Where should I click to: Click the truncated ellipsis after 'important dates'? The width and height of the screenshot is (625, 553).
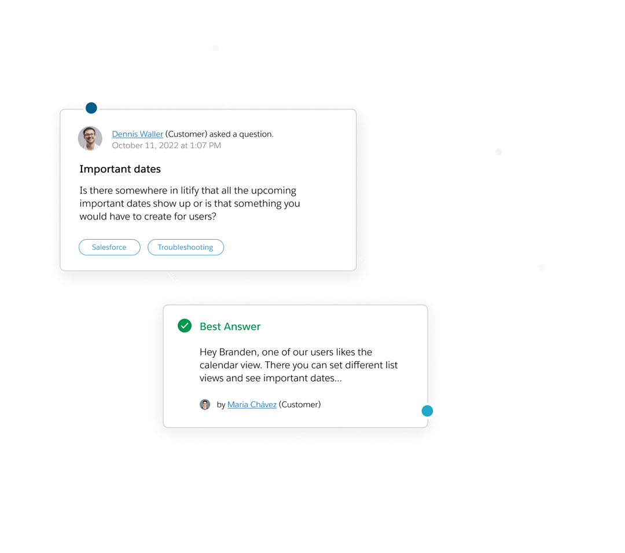click(x=338, y=379)
